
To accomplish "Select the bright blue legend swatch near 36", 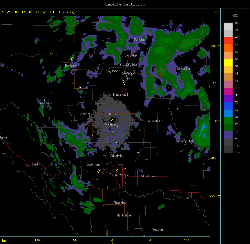I will [x=228, y=106].
